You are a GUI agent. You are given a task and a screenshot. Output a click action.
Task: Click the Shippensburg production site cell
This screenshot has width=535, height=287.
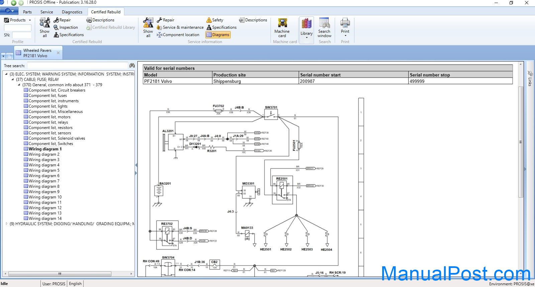(x=255, y=81)
